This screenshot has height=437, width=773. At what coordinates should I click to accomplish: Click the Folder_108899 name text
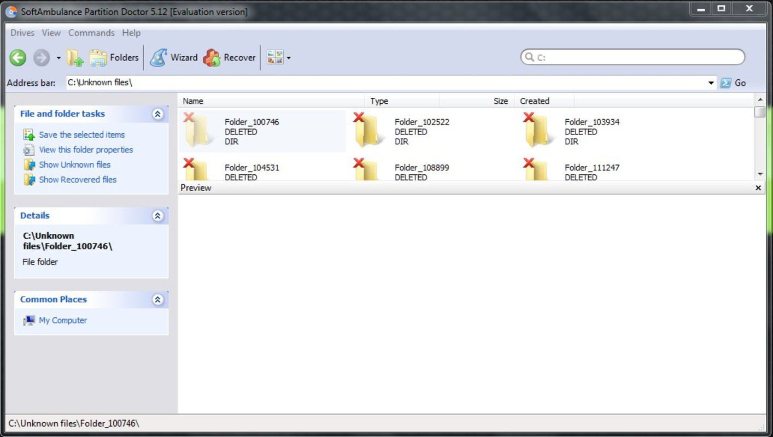tap(422, 168)
